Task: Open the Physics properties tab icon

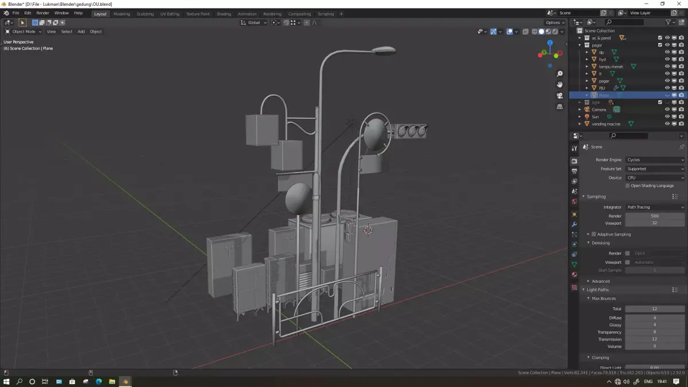Action: (x=574, y=245)
